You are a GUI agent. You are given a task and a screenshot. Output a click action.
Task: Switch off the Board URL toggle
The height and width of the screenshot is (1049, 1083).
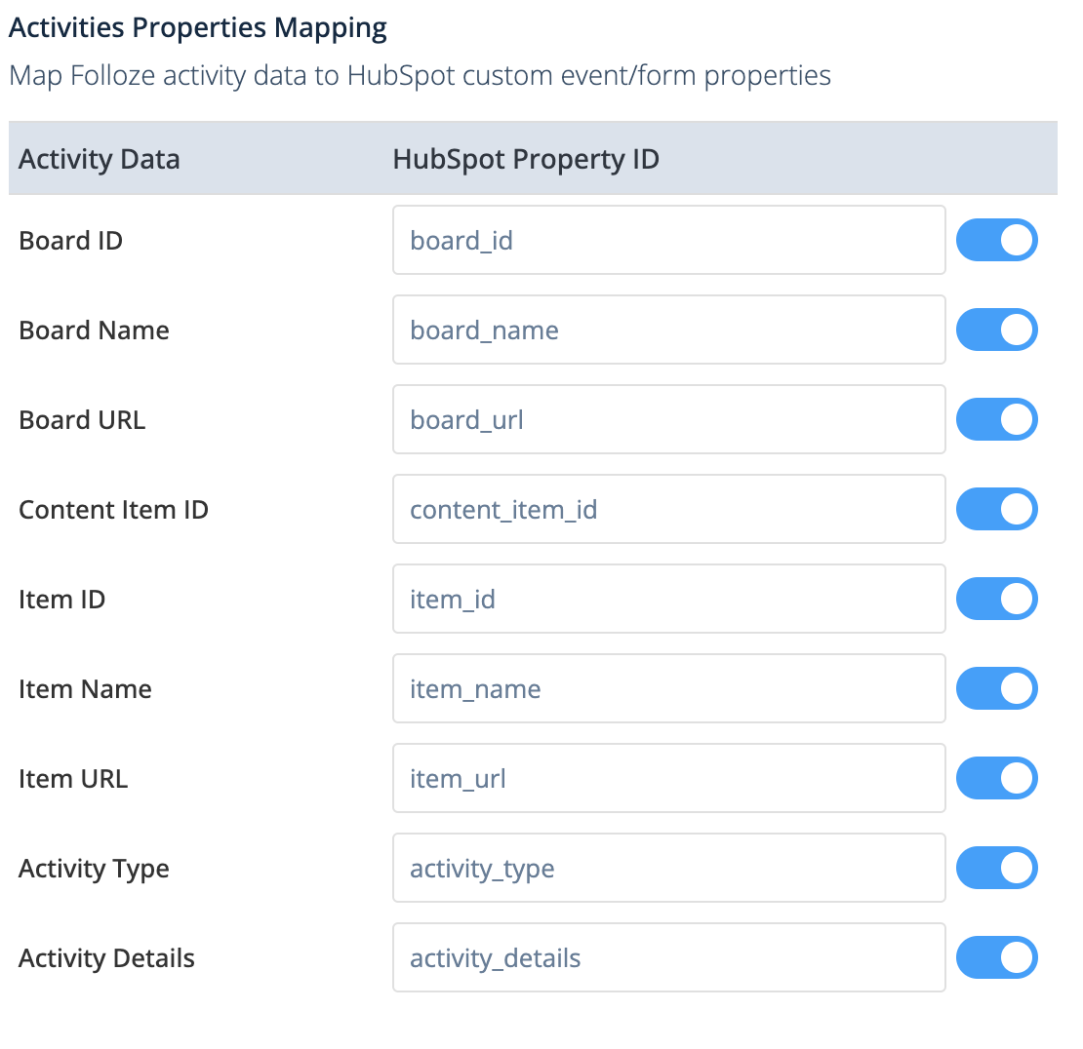point(996,419)
